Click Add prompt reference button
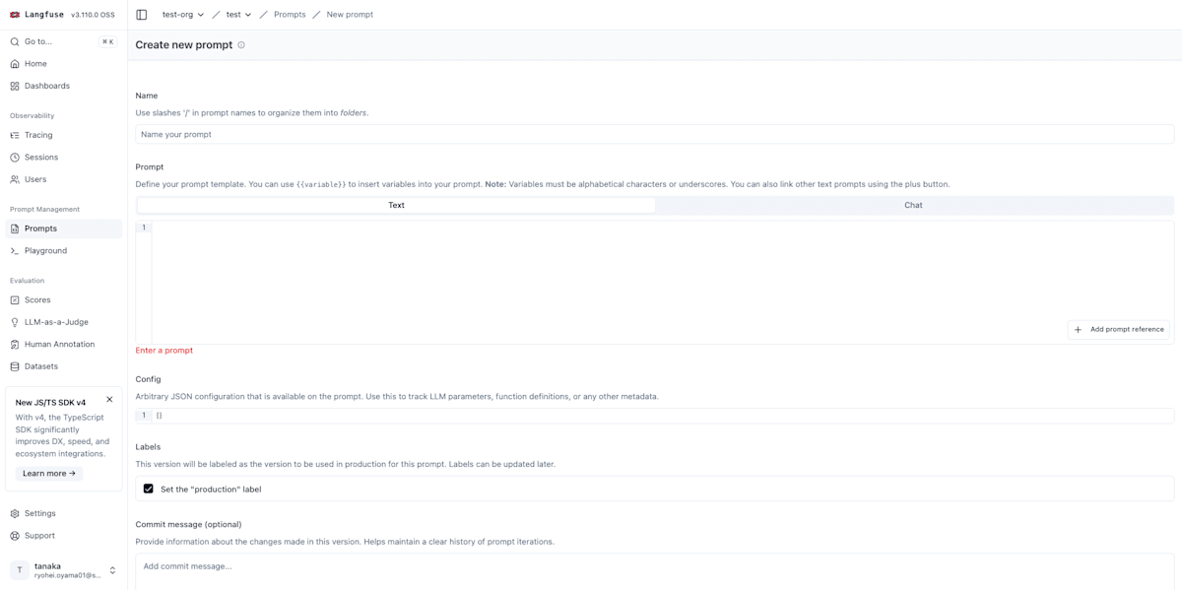 pyautogui.click(x=1118, y=330)
